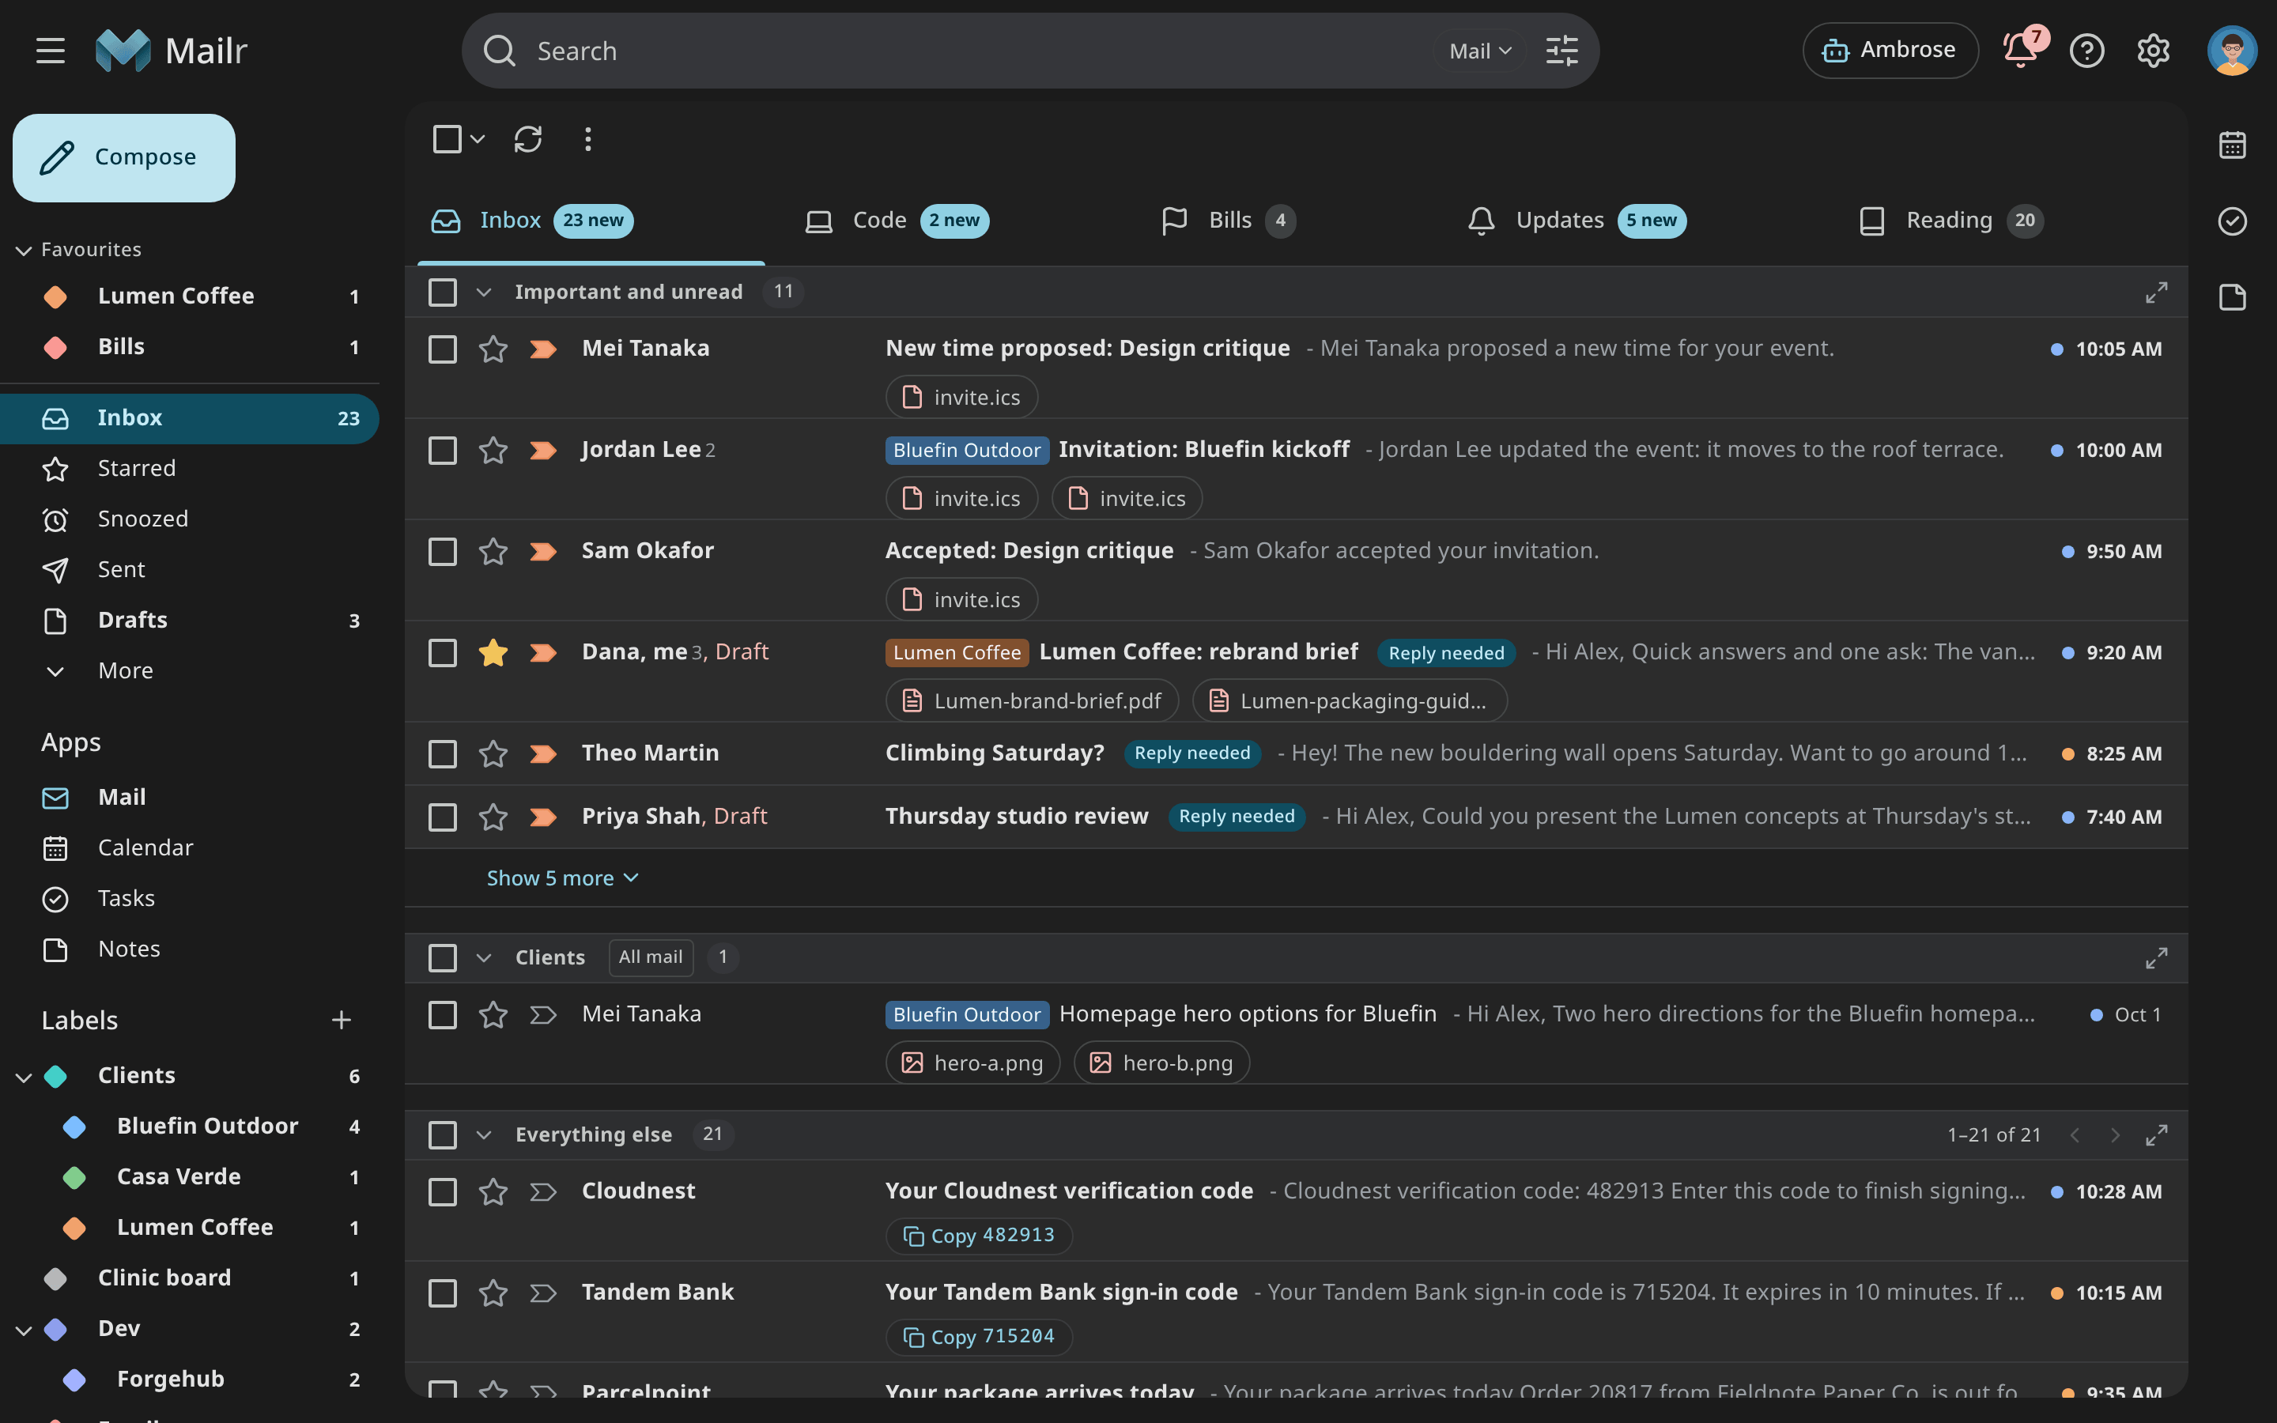Open Bluefin Outdoor label in sidebar
The image size is (2277, 1423).
pos(207,1127)
